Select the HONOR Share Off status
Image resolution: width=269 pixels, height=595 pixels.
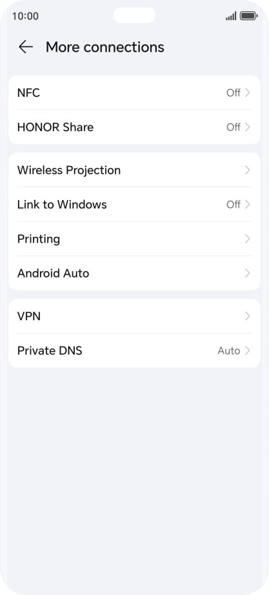[234, 127]
